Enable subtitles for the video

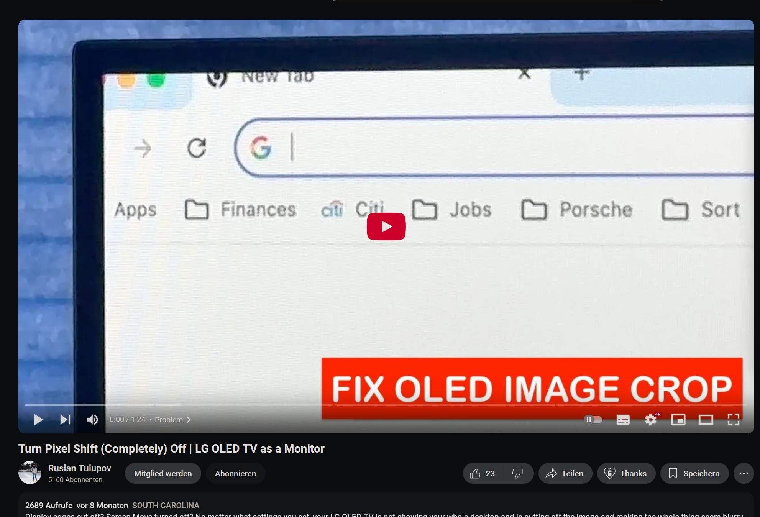point(623,420)
